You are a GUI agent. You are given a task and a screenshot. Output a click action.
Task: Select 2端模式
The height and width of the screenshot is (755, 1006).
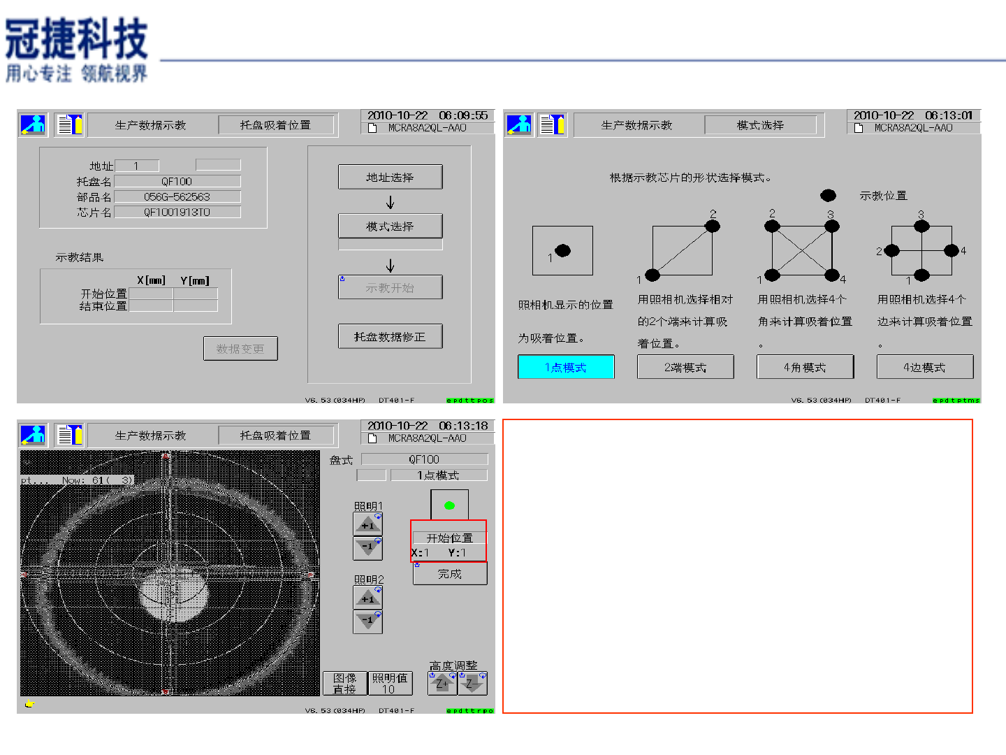(685, 367)
